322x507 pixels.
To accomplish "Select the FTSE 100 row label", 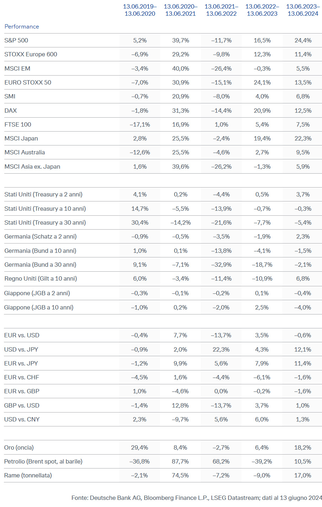I will tap(18, 124).
